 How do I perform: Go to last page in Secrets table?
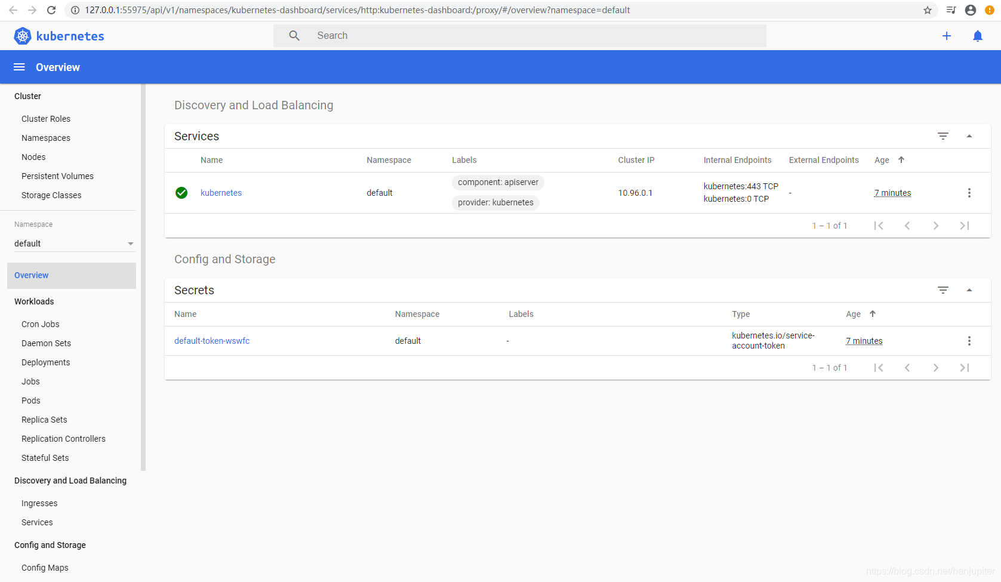tap(965, 368)
